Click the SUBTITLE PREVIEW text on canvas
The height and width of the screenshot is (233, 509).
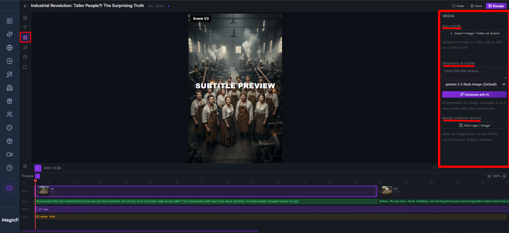tap(235, 86)
